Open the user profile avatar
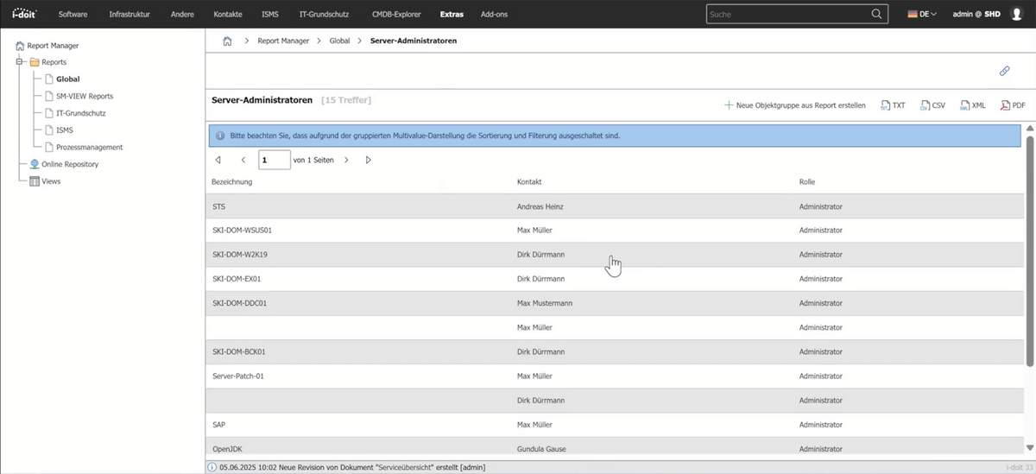The height and width of the screenshot is (474, 1036). tap(1016, 14)
